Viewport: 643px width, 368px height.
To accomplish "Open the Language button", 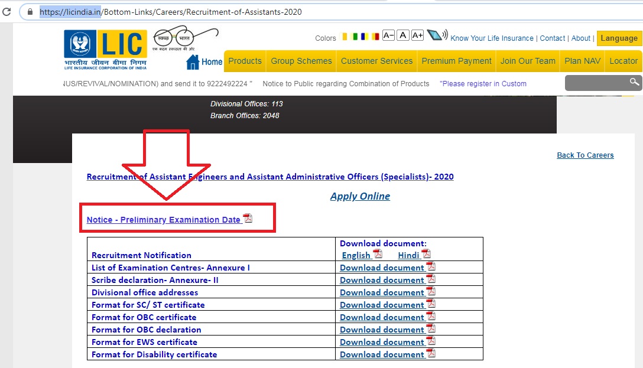I will (619, 38).
